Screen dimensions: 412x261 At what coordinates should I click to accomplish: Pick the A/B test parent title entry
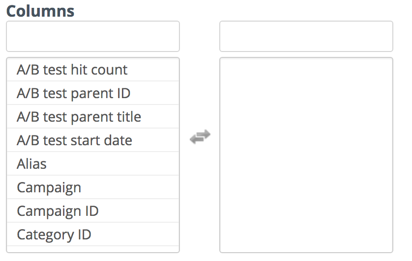(93, 117)
